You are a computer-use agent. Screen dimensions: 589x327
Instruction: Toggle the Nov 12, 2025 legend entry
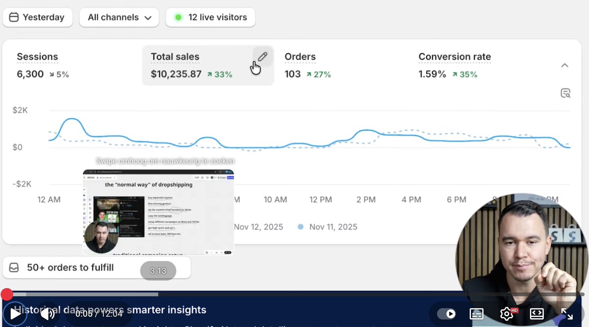[x=259, y=226]
